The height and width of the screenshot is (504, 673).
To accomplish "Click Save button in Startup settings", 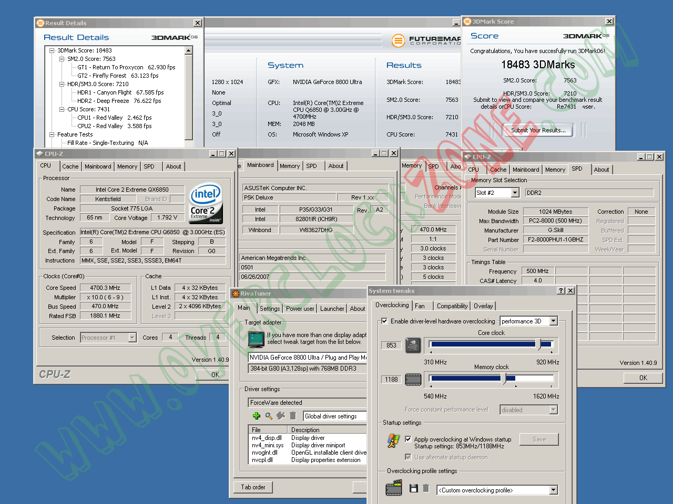I will click(539, 439).
